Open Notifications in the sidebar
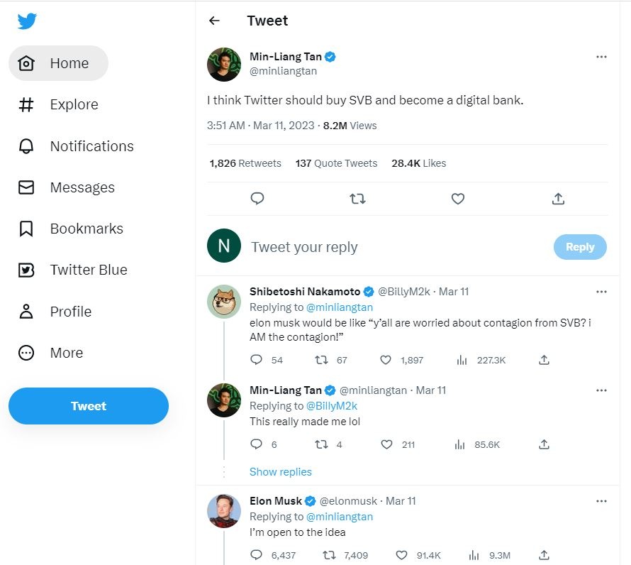Viewport: 631px width, 565px height. [91, 146]
